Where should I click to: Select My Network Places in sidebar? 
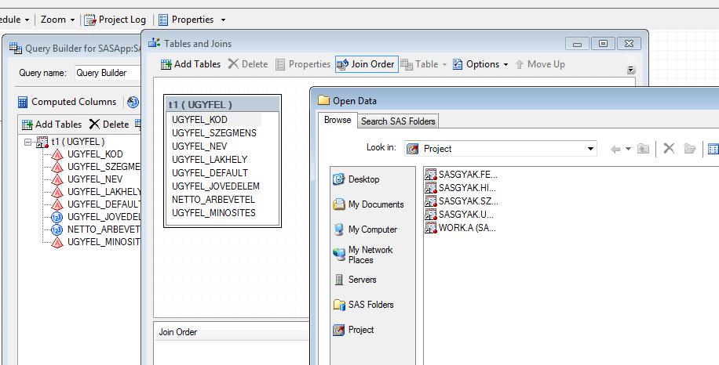pos(363,255)
